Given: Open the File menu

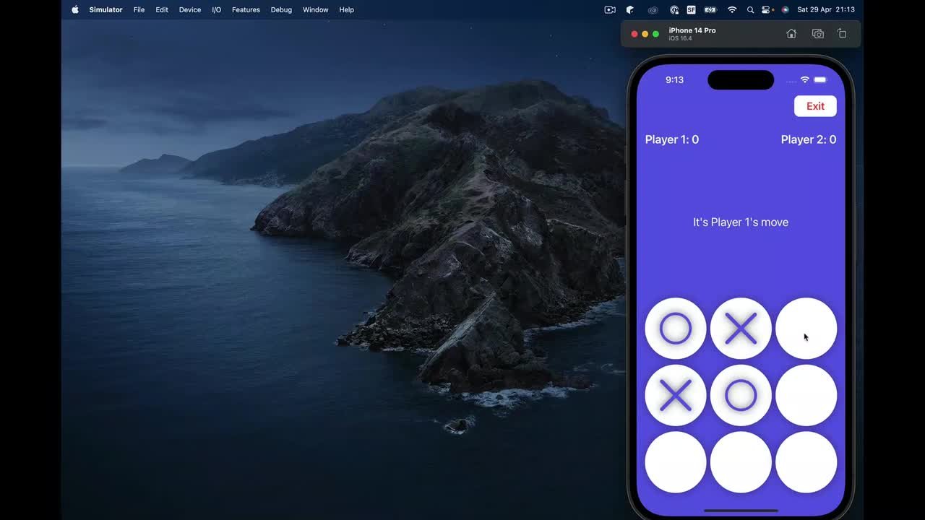Looking at the screenshot, I should tap(139, 9).
